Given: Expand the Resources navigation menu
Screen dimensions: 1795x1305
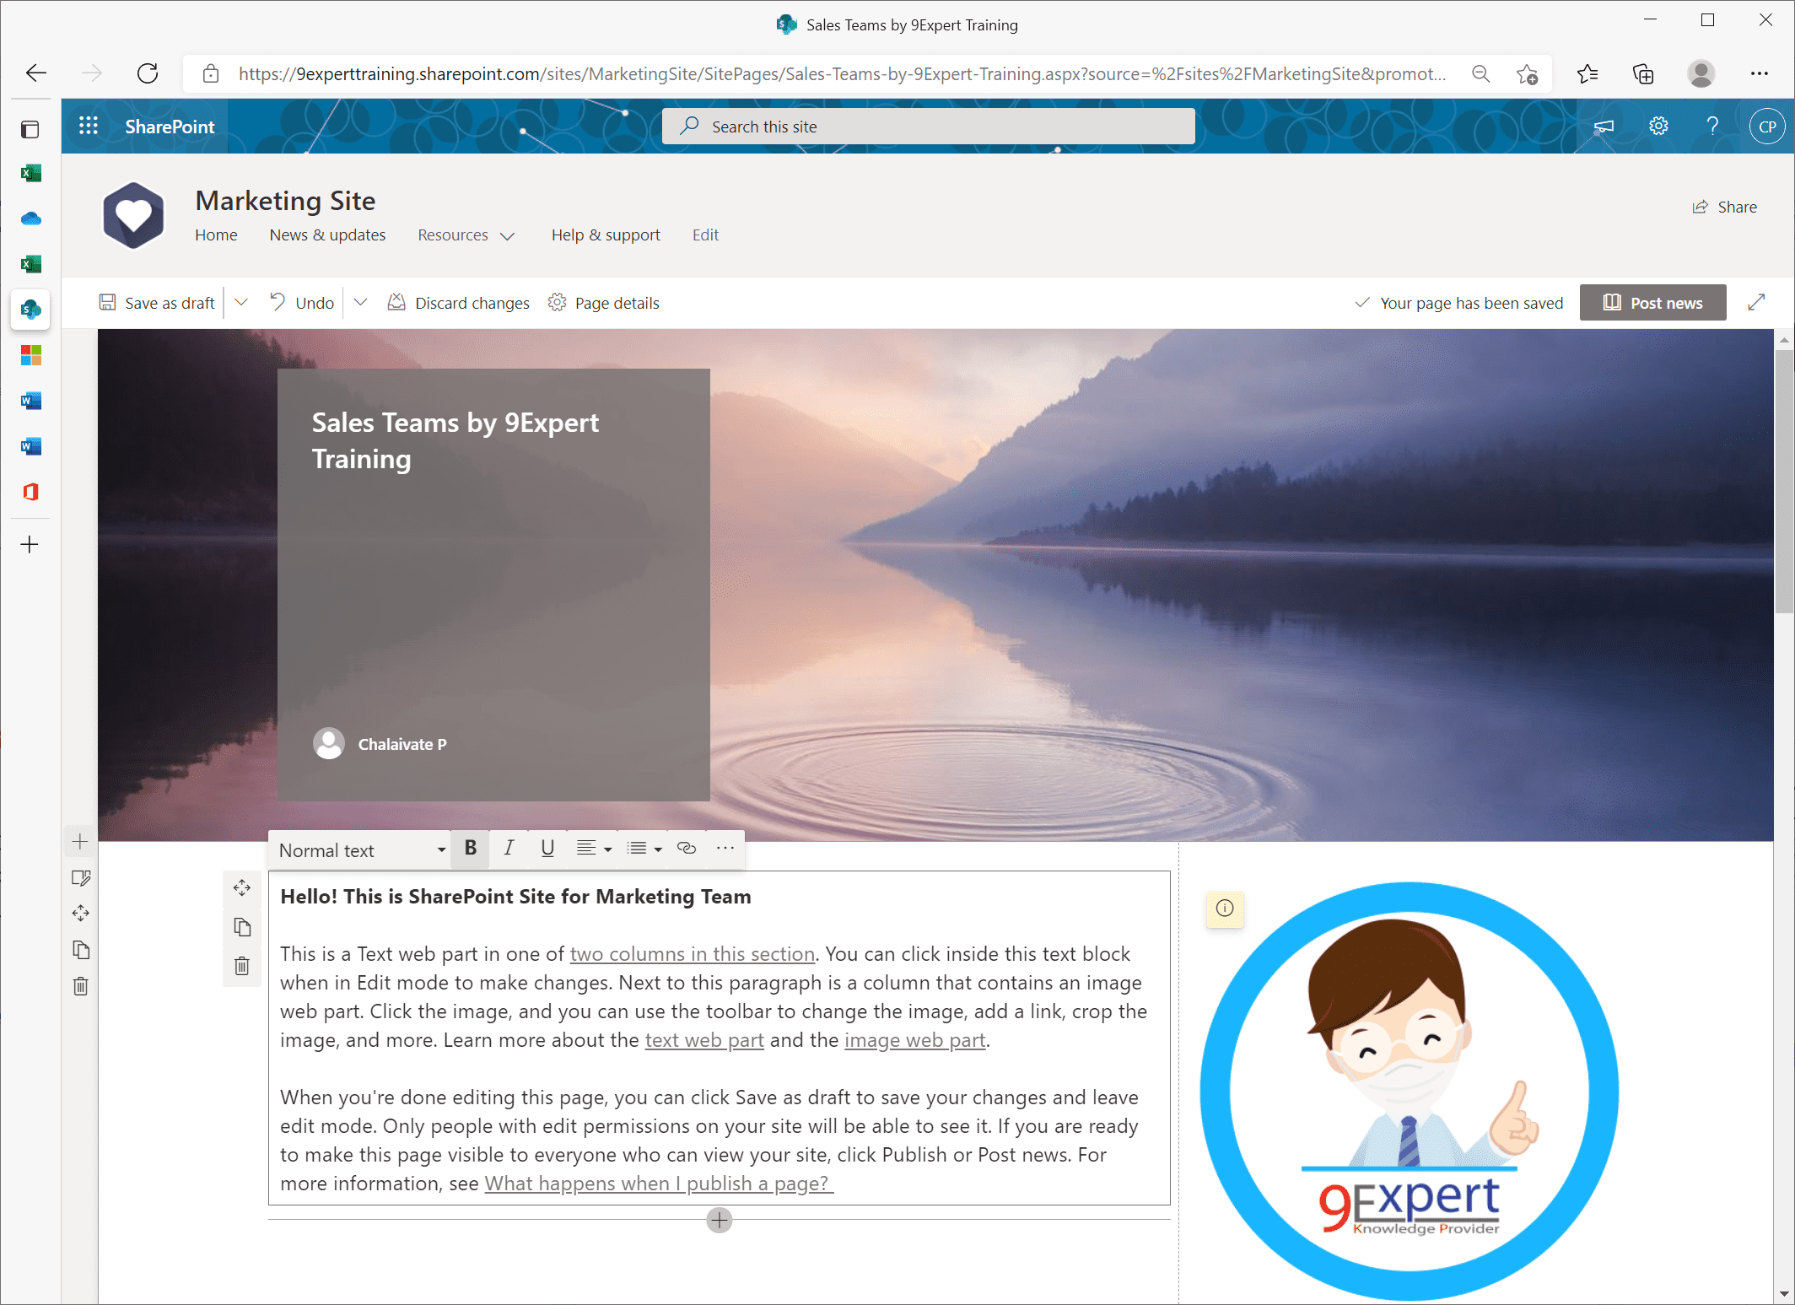Looking at the screenshot, I should (466, 235).
